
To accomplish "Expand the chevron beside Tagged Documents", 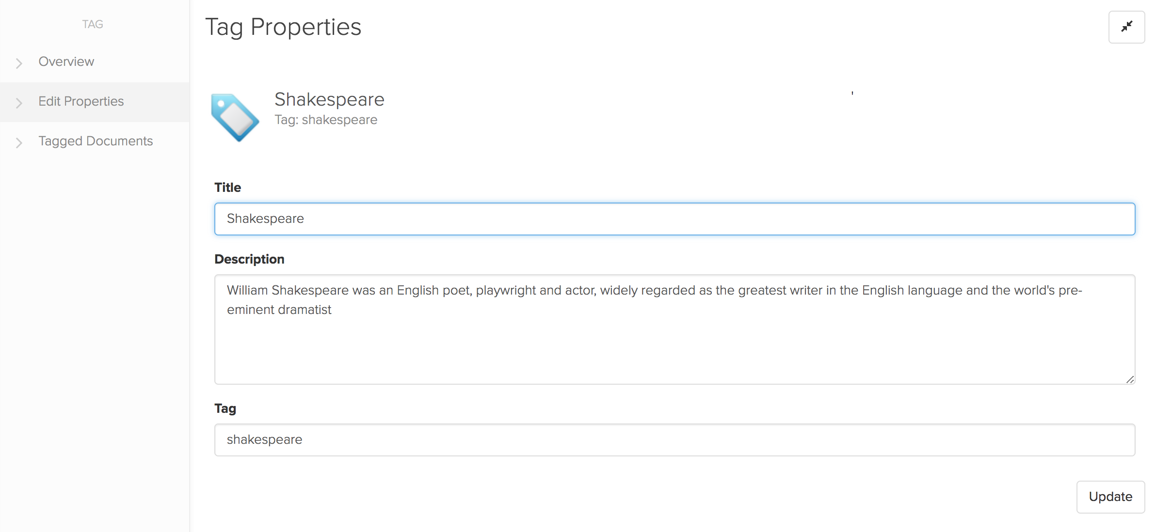I will 19,142.
